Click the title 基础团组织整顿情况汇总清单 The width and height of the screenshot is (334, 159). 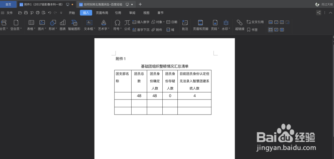pos(165,66)
